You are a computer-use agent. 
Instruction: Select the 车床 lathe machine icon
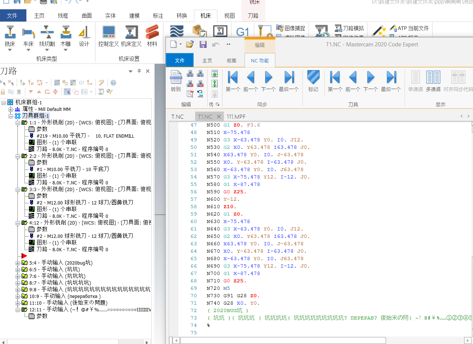point(28,33)
